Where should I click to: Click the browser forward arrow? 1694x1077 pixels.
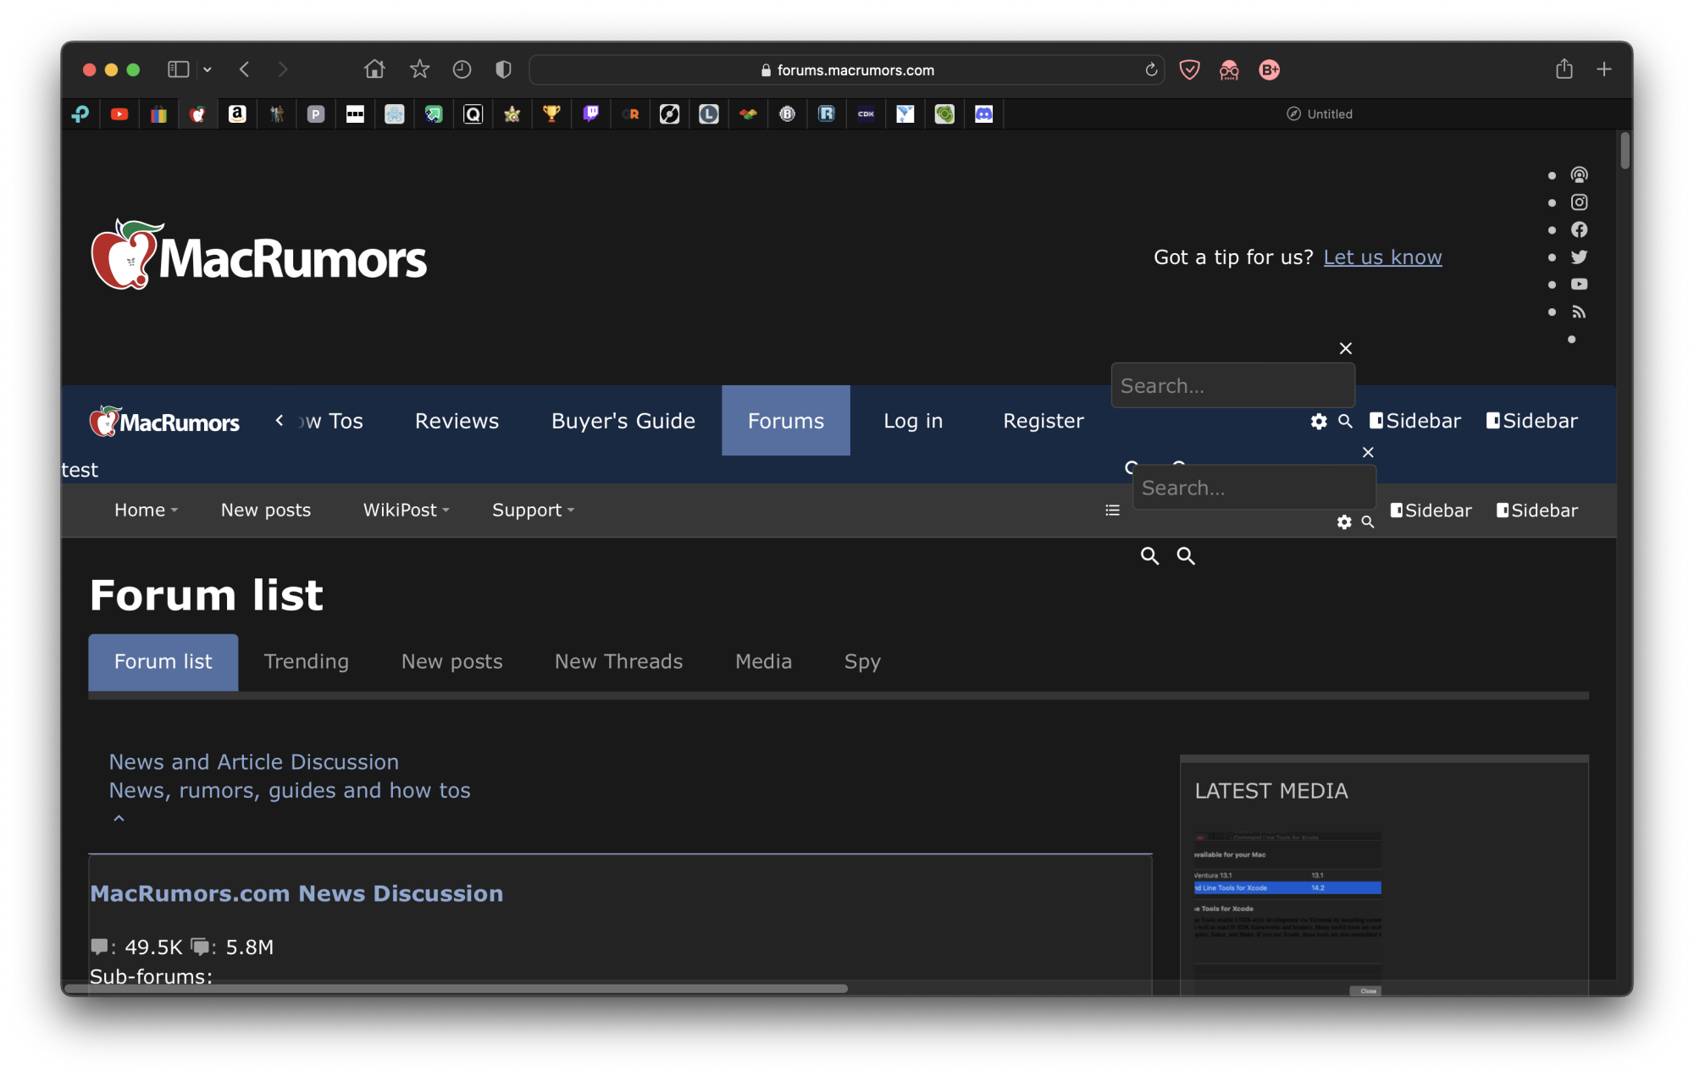pyautogui.click(x=283, y=69)
